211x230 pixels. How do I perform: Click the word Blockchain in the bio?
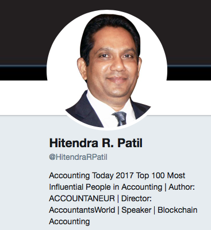(177, 210)
